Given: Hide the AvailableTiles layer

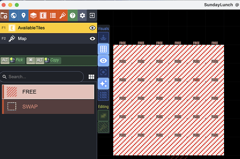Looking at the screenshot, I should point(92,28).
